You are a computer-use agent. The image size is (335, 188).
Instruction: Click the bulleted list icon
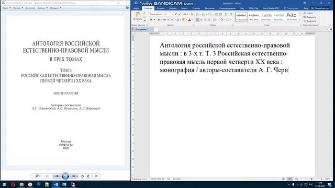(197, 14)
